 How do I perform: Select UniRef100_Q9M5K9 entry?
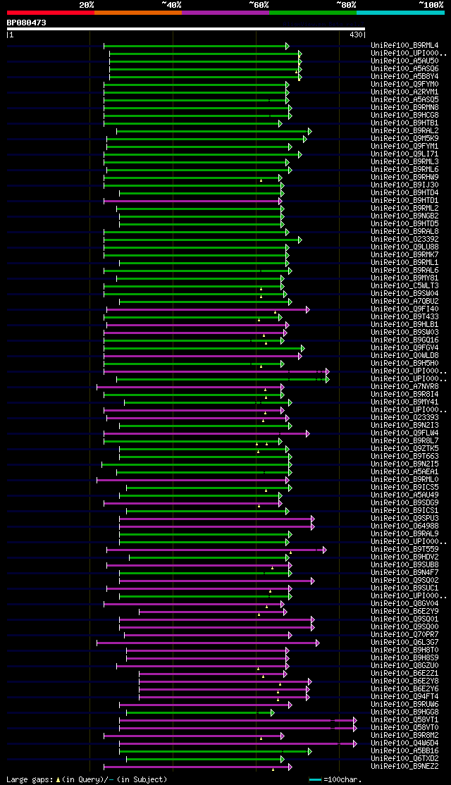coord(405,139)
